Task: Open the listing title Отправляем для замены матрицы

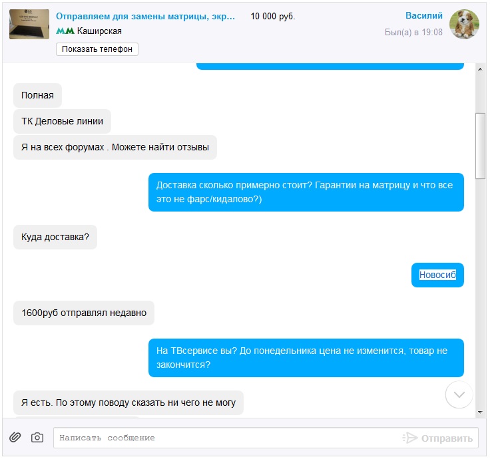Action: click(145, 16)
